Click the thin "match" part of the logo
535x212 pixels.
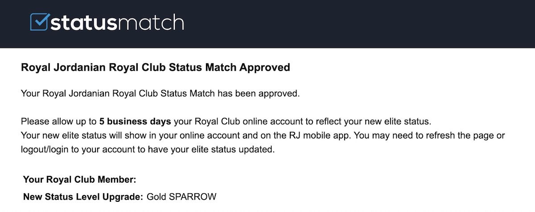point(150,23)
